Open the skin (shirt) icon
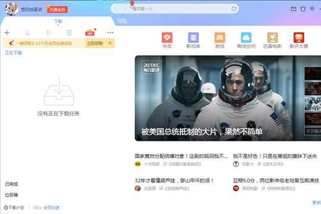Viewport: 321px width, 214px height. (x=303, y=9)
